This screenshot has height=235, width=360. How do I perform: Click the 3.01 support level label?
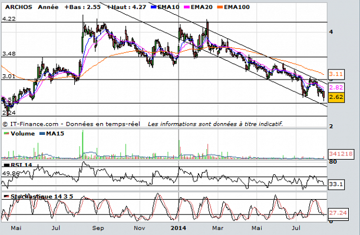[x=9, y=76]
